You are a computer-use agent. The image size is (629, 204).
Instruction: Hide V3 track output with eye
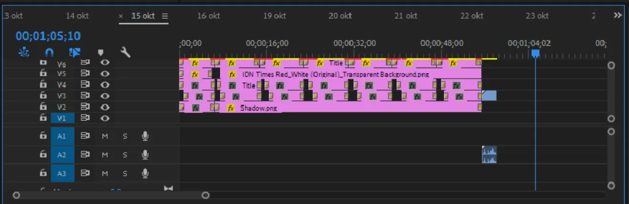coord(105,96)
